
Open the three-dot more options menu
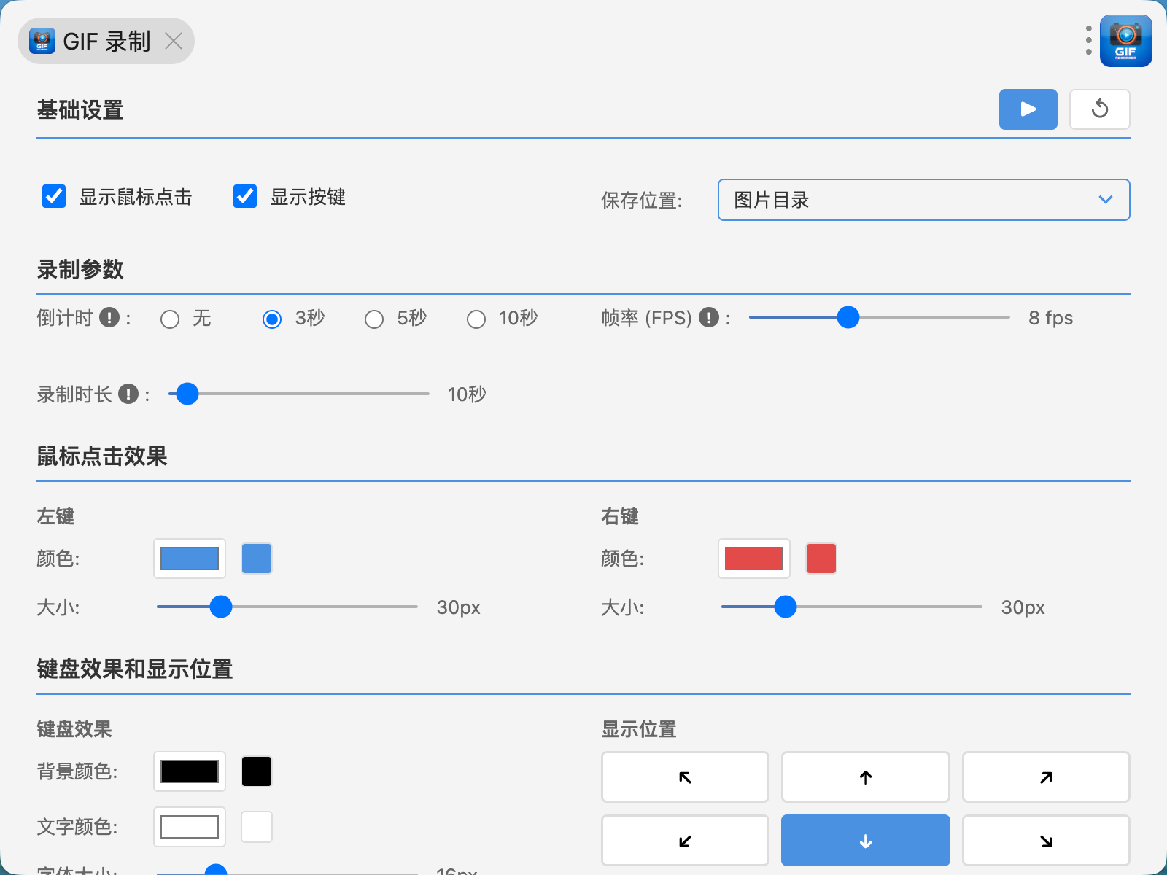coord(1088,41)
